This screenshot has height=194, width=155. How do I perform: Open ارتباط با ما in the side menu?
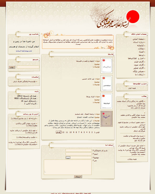[139, 75]
